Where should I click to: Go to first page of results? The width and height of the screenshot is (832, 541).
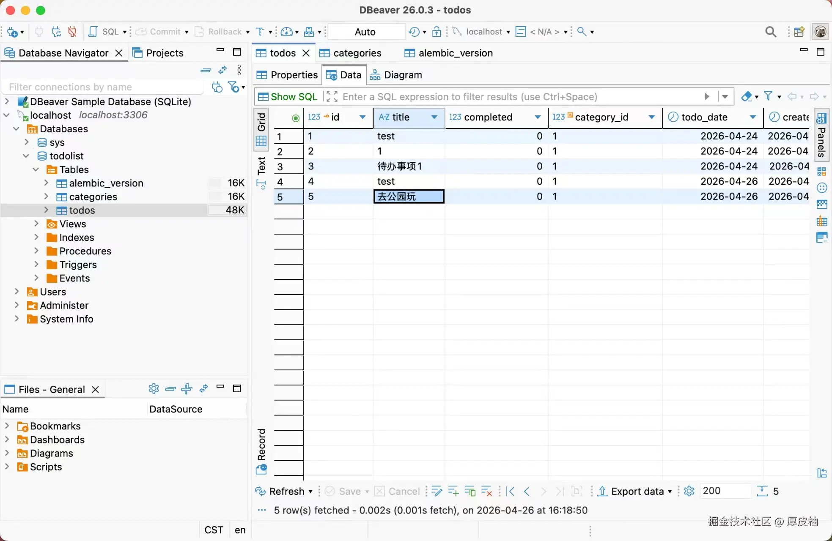511,491
